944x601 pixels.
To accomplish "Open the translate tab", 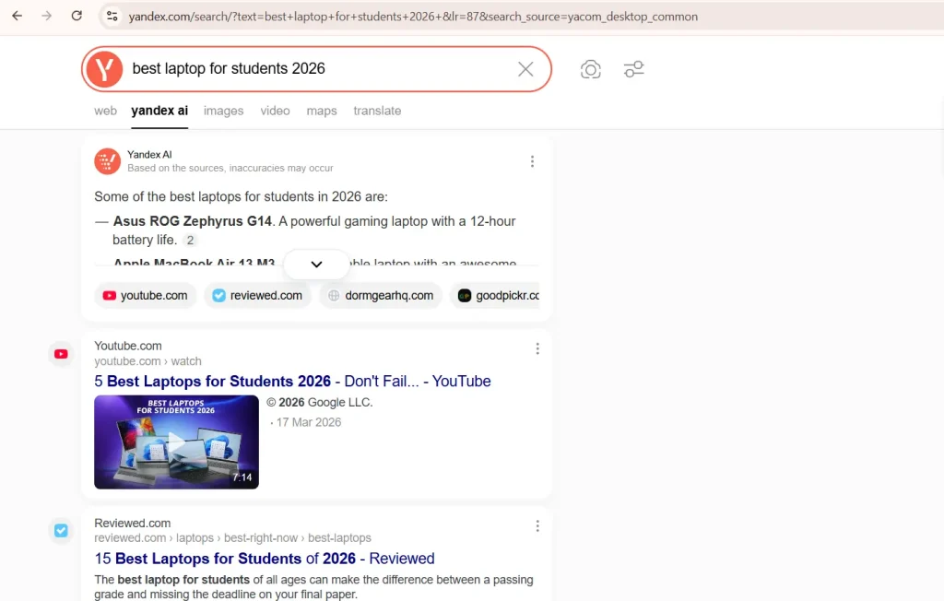I will [377, 111].
